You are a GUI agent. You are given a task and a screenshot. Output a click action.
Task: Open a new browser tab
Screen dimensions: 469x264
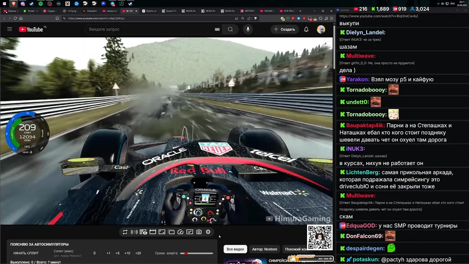[300, 11]
